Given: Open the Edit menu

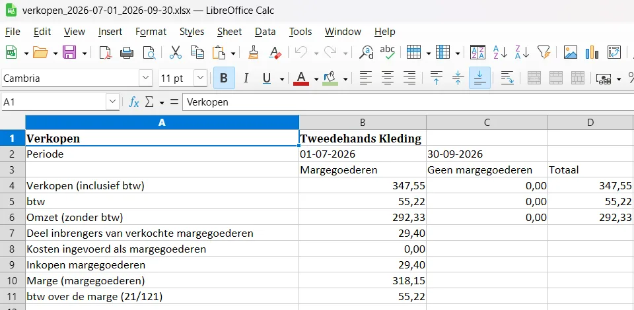Looking at the screenshot, I should coord(42,32).
